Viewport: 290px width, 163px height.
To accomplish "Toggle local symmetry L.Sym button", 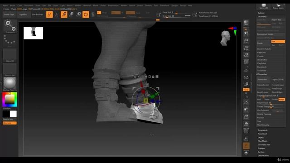I will coord(246,77).
